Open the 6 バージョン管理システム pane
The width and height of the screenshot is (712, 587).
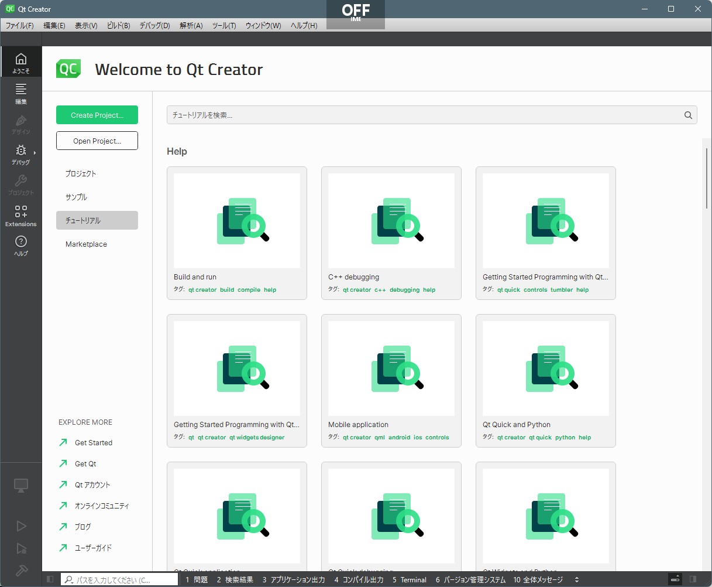(471, 580)
